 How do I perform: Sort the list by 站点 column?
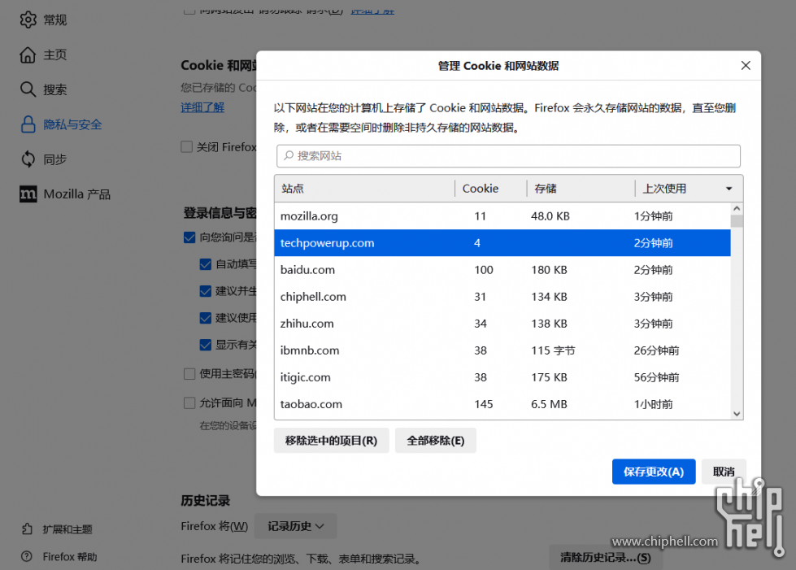(364, 189)
